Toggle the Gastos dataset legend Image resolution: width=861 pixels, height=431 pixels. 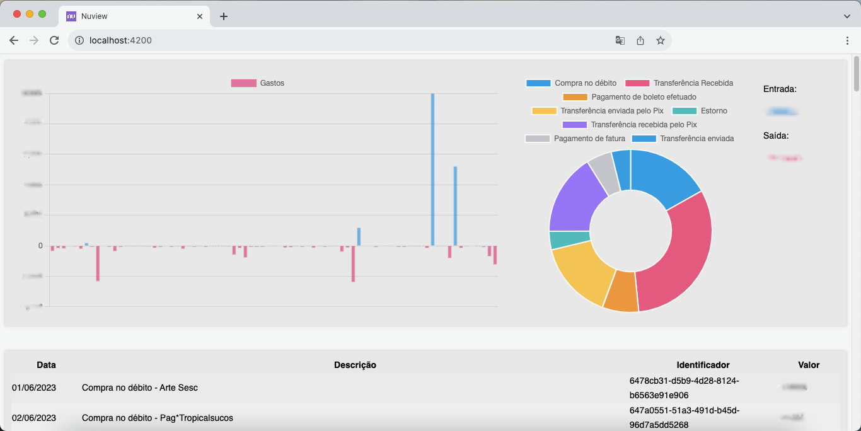[257, 83]
